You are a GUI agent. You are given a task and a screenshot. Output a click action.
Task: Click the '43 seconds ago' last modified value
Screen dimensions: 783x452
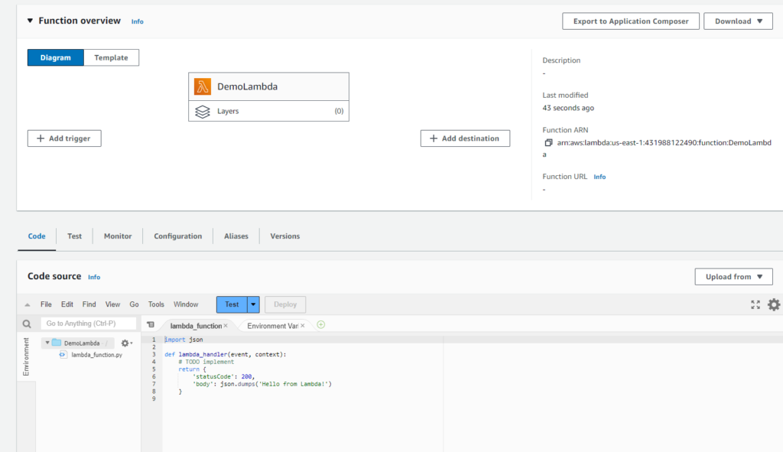pyautogui.click(x=568, y=108)
